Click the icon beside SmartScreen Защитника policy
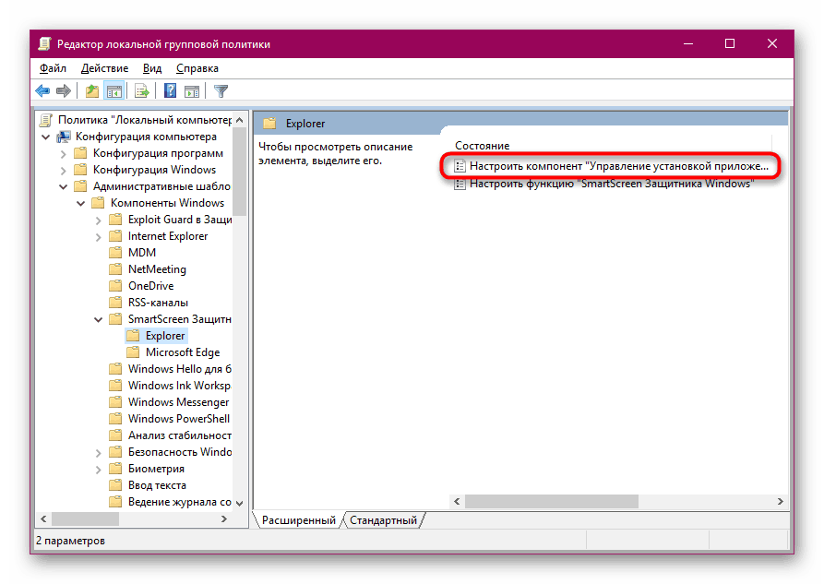The height and width of the screenshot is (584, 824). click(460, 184)
